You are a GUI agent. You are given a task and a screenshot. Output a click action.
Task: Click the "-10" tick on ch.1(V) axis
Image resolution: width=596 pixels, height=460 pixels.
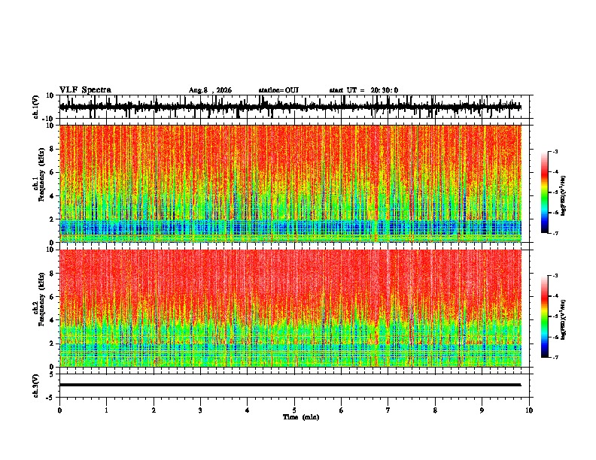pyautogui.click(x=49, y=119)
